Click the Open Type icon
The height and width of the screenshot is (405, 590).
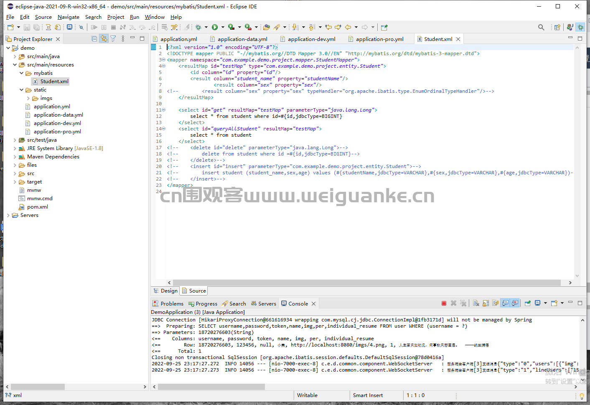pyautogui.click(x=266, y=27)
